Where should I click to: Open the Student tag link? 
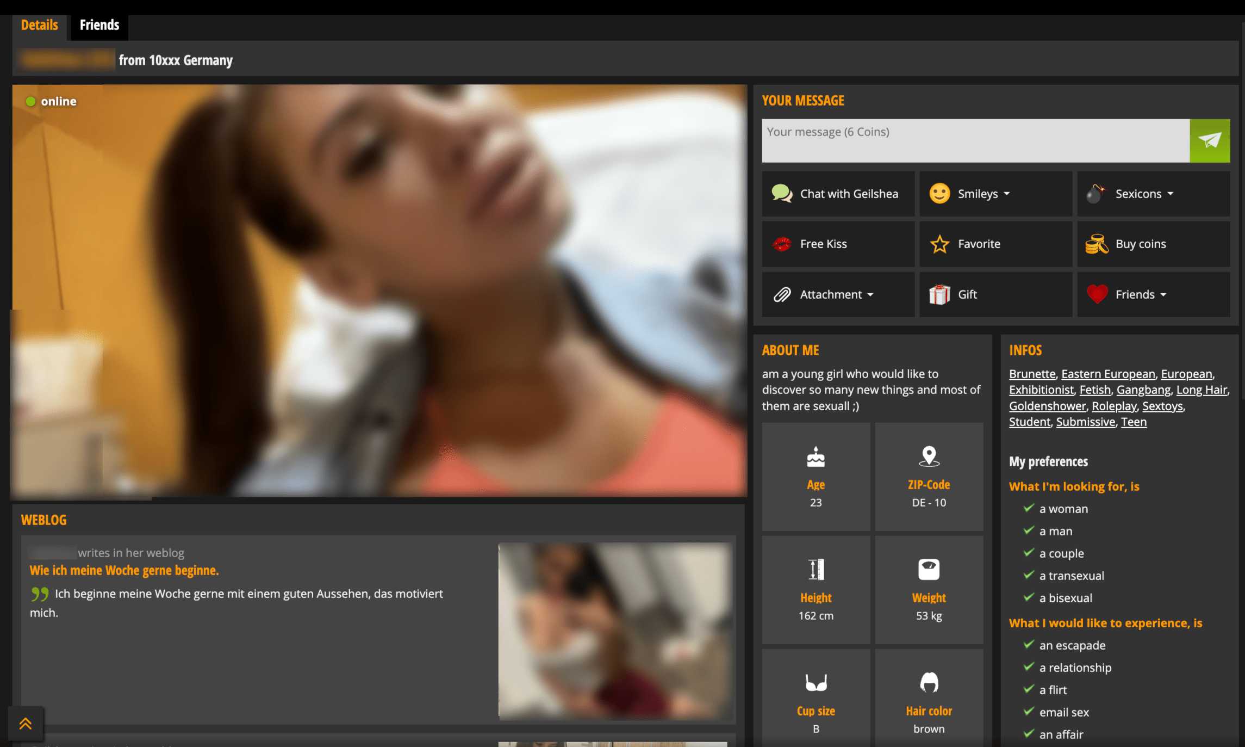pyautogui.click(x=1030, y=422)
